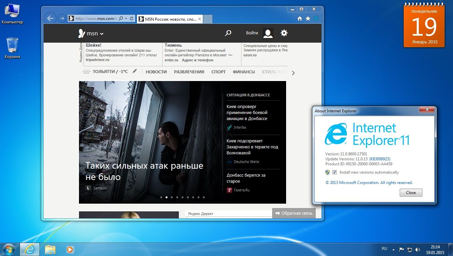453x256 pixels.
Task: Click Internet Explorer taskbar icon
Action: point(30,249)
